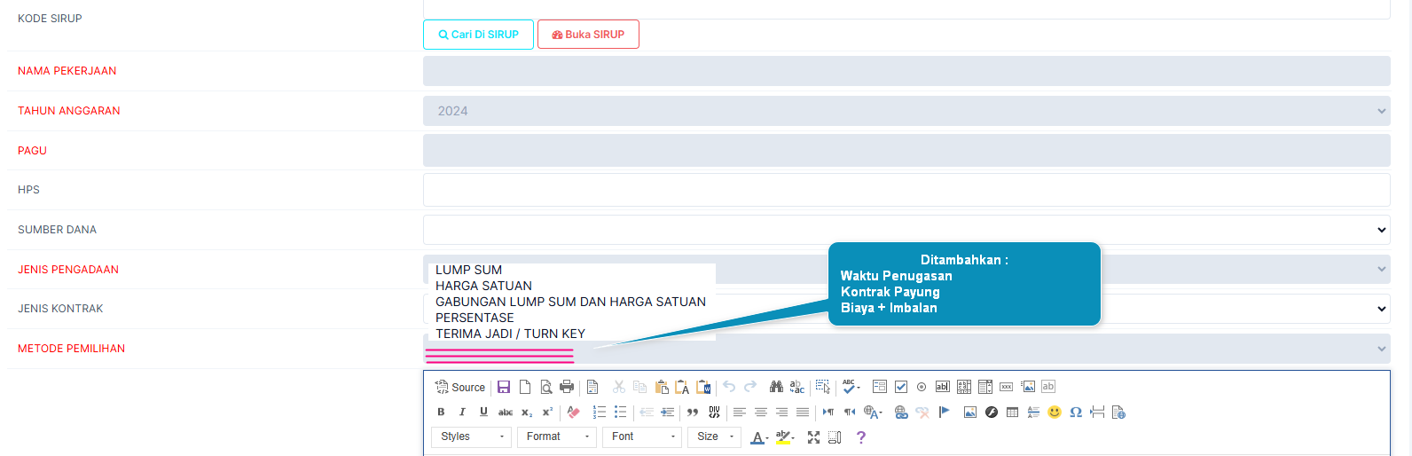Set text direction right to left
Viewport: 1412px width, 456px height.
coord(850,412)
